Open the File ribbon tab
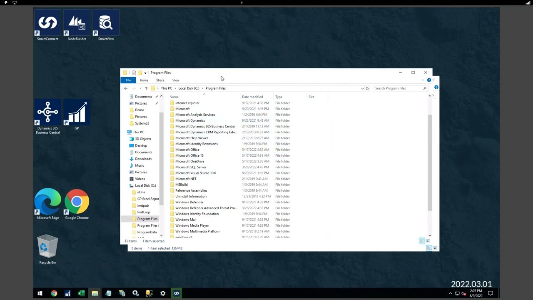The height and width of the screenshot is (300, 533). (x=128, y=80)
